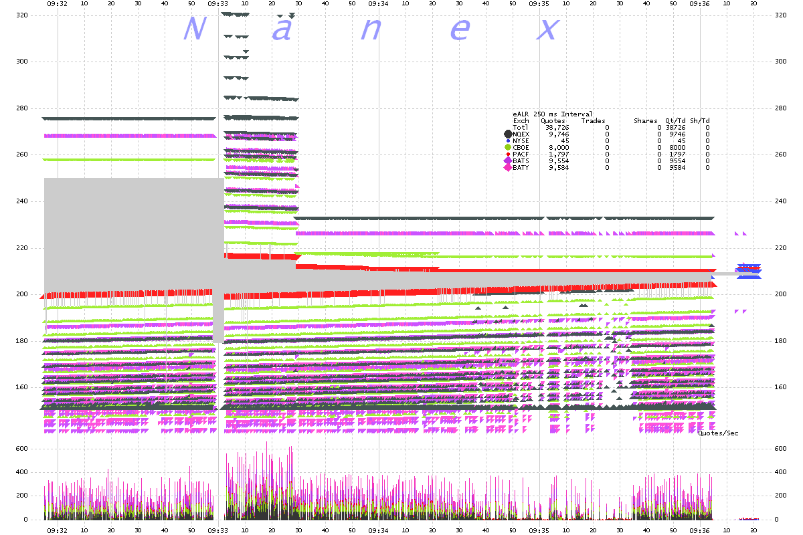Click the "260" label on the left price axis
Screen dimensions: 803x535
click(21, 154)
